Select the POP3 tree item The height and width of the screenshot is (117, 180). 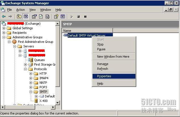click(x=43, y=87)
